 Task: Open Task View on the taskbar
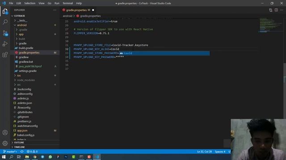click(x=19, y=157)
